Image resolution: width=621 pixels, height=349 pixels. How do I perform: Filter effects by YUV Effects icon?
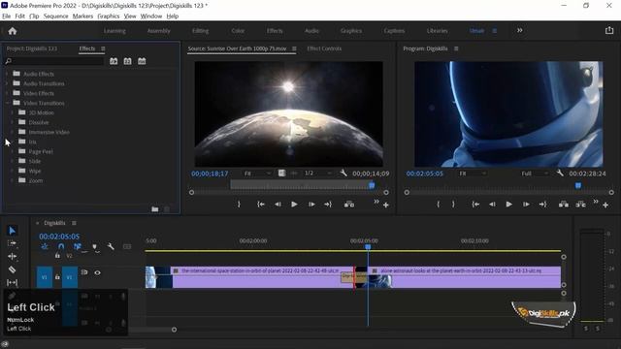tap(142, 61)
